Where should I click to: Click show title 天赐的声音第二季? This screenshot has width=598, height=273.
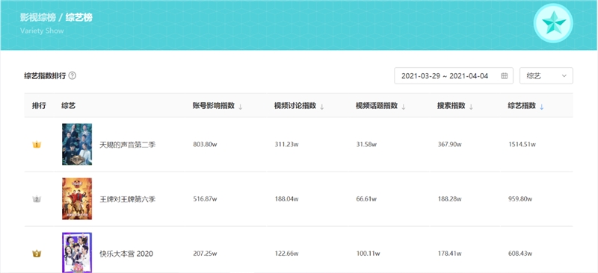pyautogui.click(x=127, y=145)
